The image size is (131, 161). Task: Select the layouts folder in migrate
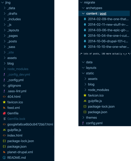(91, 68)
